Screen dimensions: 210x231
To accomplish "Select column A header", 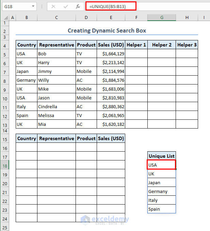I will (x=13, y=18).
